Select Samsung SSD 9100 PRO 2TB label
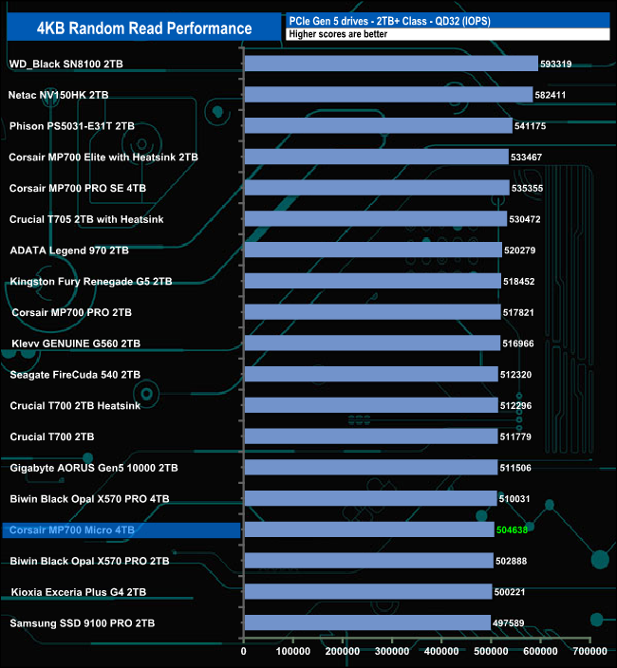 [83, 623]
